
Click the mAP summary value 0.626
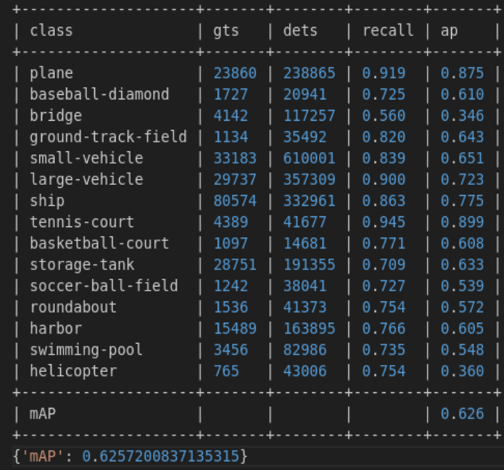tap(462, 414)
